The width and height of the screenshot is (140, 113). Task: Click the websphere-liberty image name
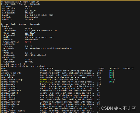(x=11, y=73)
